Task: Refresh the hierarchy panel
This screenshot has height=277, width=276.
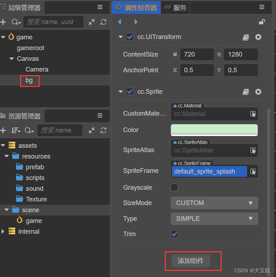Action: coord(103,22)
